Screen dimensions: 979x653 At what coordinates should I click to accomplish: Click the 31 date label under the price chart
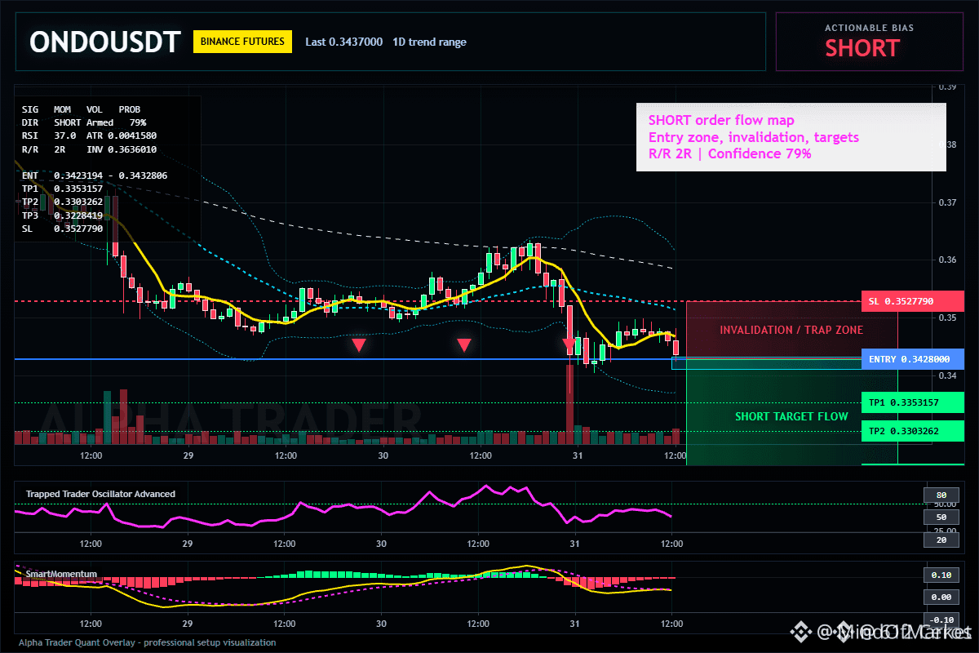click(576, 455)
